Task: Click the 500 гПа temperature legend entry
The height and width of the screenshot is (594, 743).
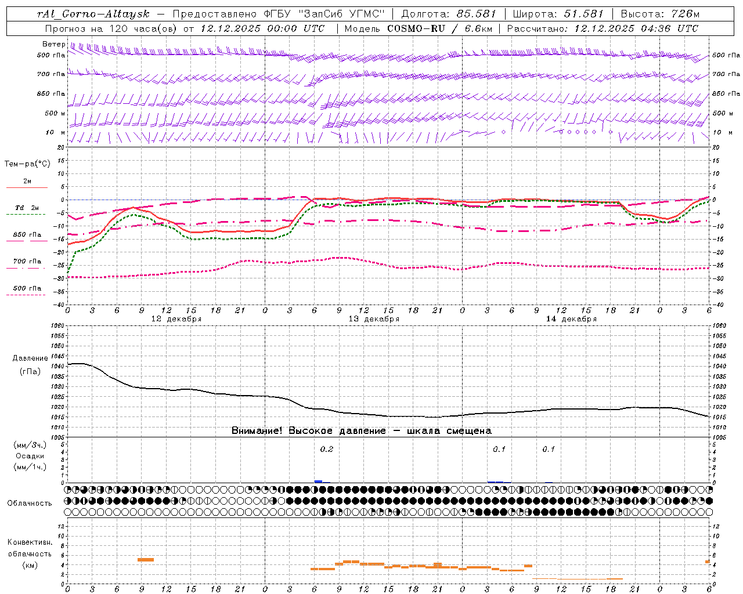Action: coord(27,288)
